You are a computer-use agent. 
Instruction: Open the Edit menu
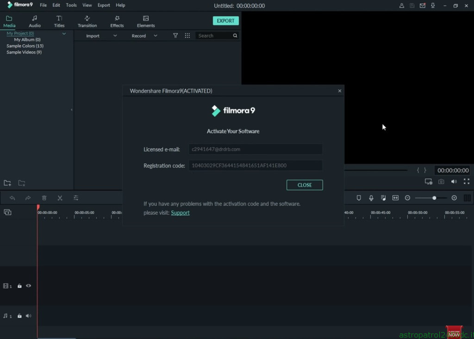pyautogui.click(x=56, y=5)
